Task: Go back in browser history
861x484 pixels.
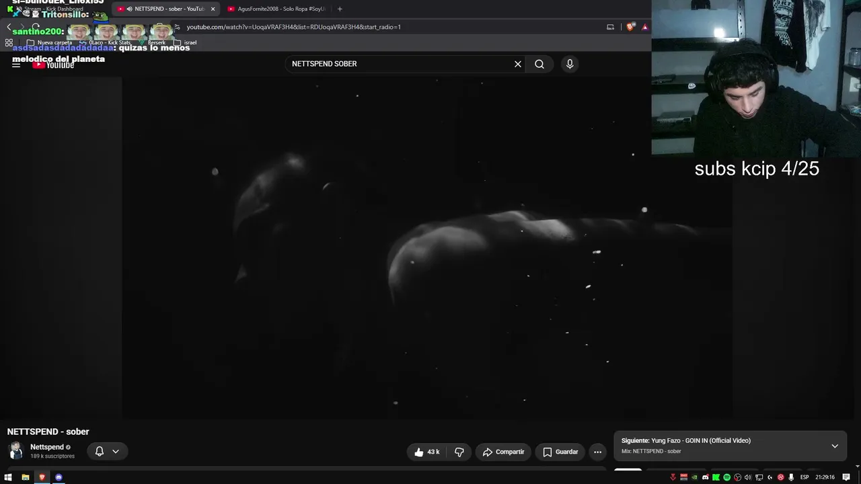Action: click(9, 27)
